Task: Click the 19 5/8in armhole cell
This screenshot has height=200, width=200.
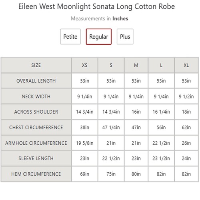Action: (85, 143)
